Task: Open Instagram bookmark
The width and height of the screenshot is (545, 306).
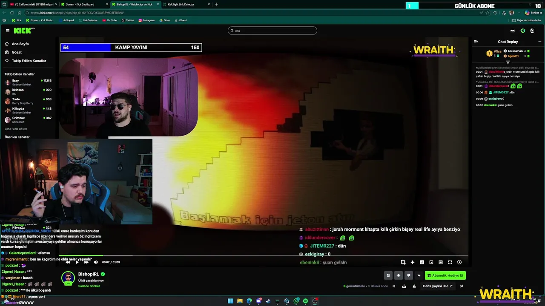Action: (146, 20)
